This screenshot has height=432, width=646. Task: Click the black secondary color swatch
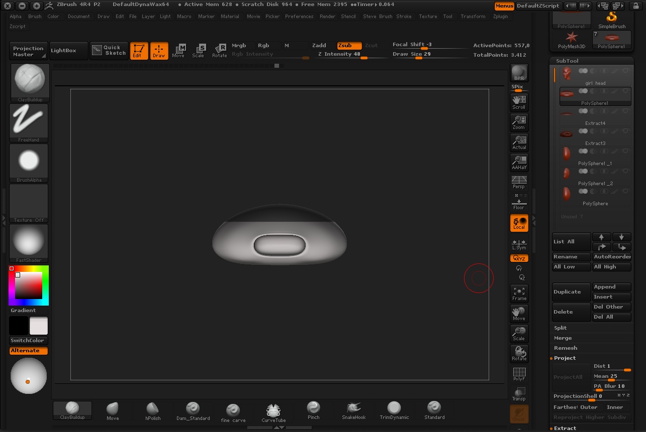coord(19,326)
